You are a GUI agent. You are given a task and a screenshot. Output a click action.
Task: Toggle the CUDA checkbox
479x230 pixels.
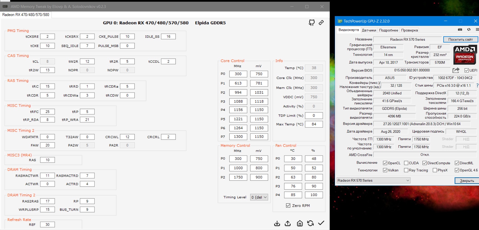click(x=406, y=163)
